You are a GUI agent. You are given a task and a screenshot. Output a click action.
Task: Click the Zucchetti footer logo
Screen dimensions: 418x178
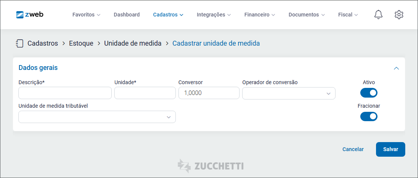(211, 166)
